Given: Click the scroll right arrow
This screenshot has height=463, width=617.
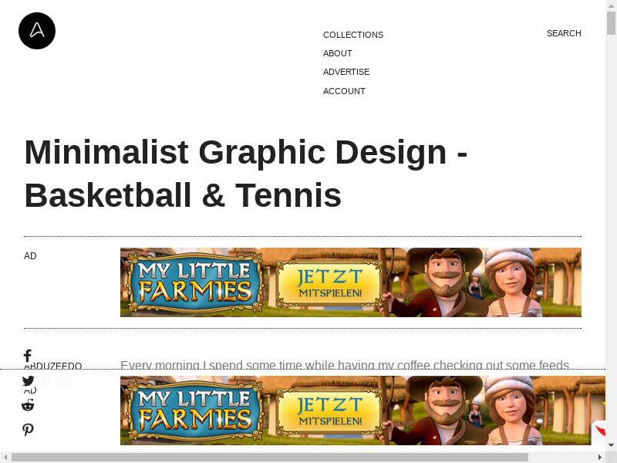Looking at the screenshot, I should click(600, 457).
